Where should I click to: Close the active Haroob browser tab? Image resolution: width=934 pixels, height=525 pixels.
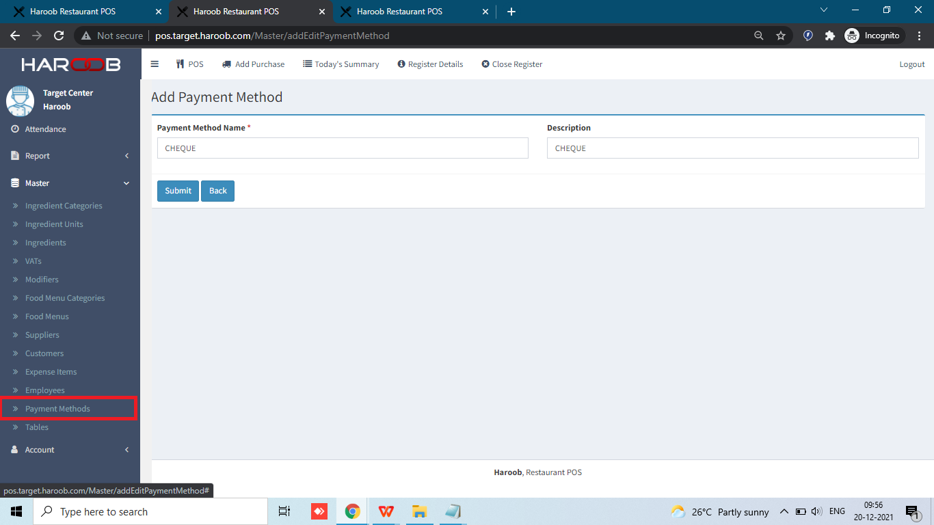pos(322,12)
